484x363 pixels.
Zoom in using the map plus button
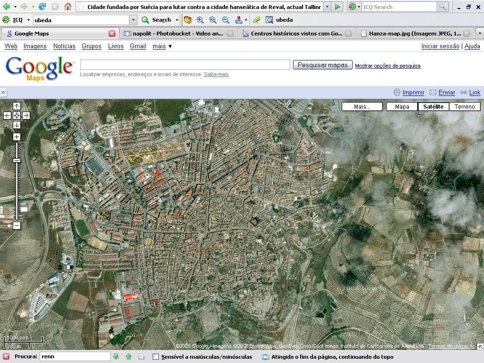(17, 137)
